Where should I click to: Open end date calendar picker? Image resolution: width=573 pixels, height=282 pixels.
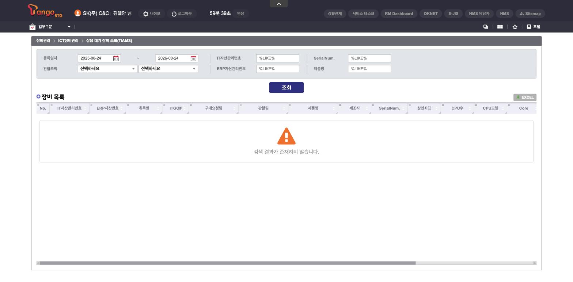(x=193, y=58)
